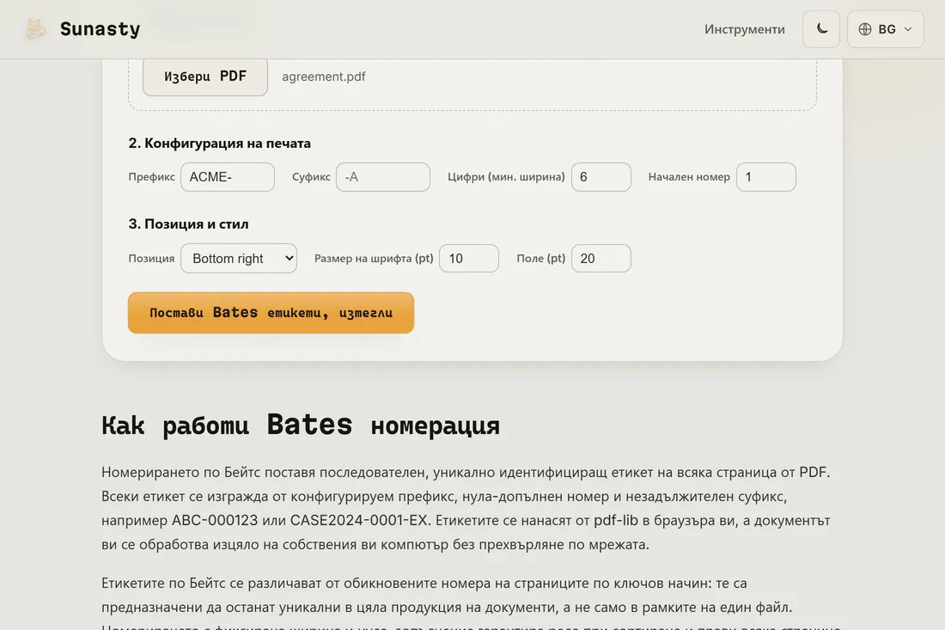Focus the Префикс input field

(x=227, y=177)
